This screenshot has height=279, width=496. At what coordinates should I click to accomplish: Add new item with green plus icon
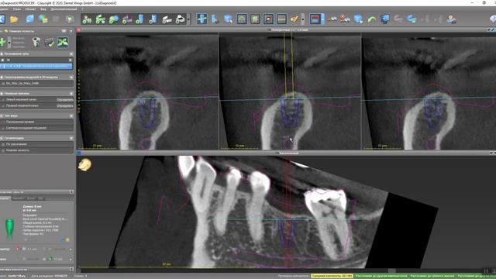(3, 42)
